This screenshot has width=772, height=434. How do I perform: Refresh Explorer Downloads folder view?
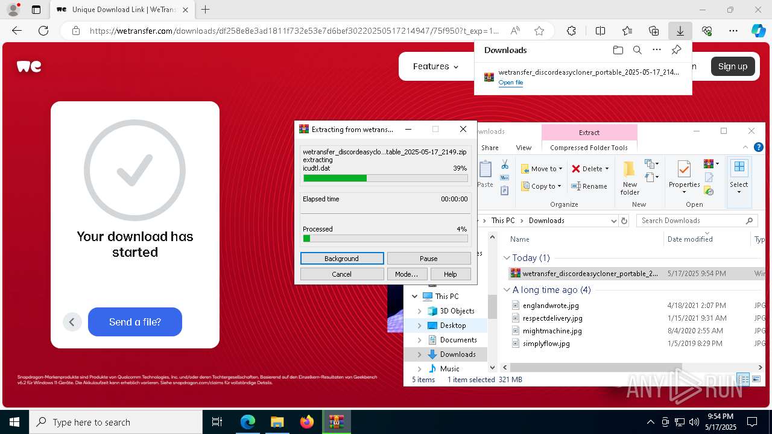pyautogui.click(x=624, y=221)
